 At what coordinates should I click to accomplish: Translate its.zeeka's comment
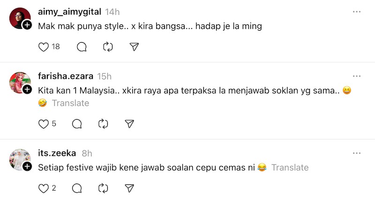290,168
